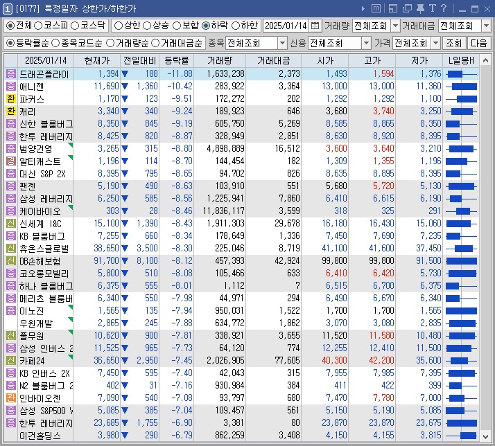Click the 신 badge beside DB손해보험
The width and height of the screenshot is (495, 446).
coord(10,261)
